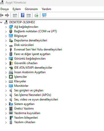Click the show/hide console tree icon

[15, 15]
